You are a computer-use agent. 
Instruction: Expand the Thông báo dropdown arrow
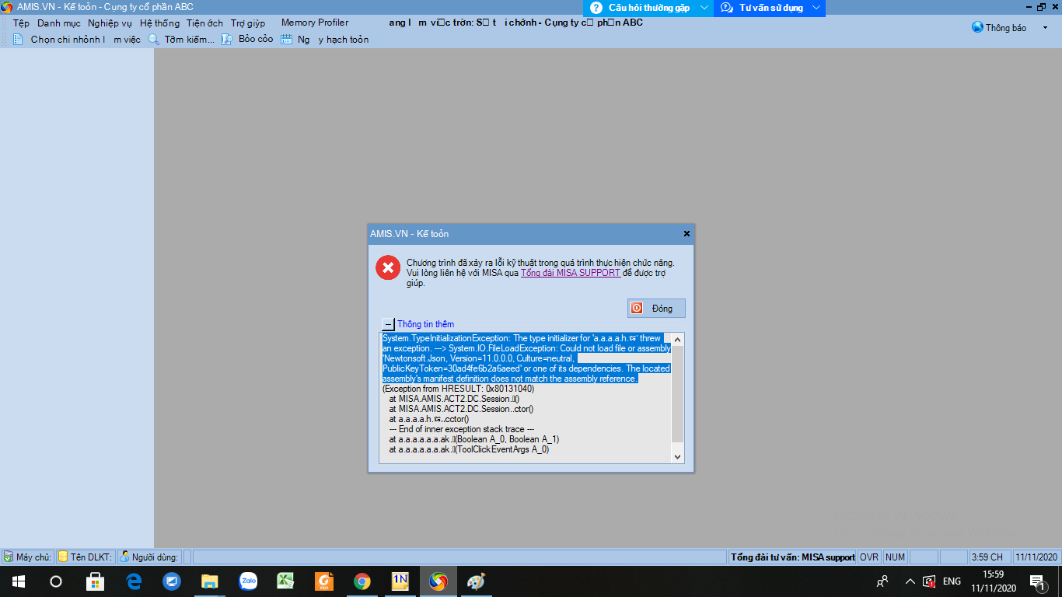click(1045, 27)
